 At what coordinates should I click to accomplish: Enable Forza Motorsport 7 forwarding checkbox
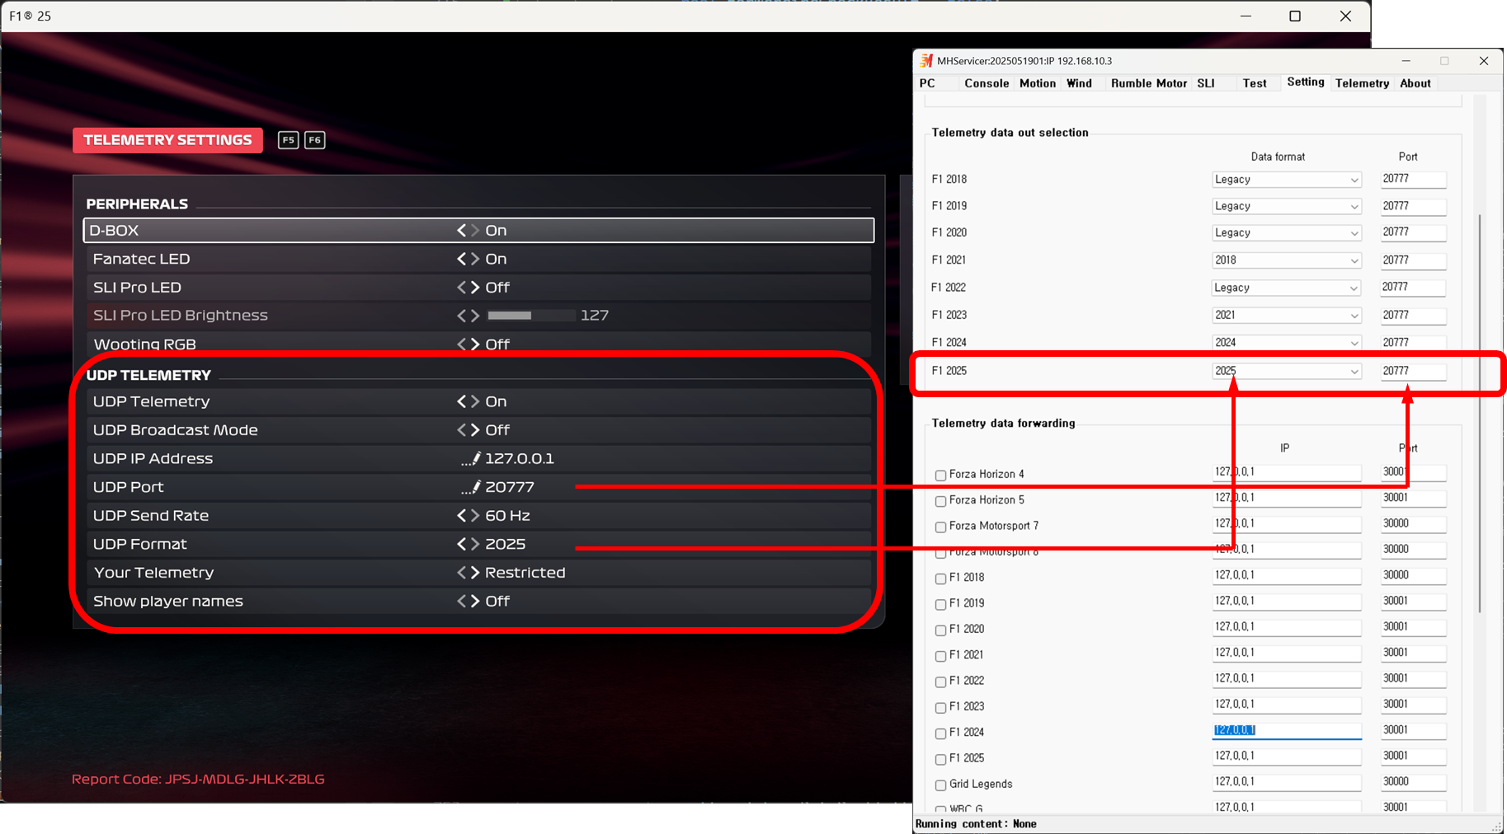(940, 527)
